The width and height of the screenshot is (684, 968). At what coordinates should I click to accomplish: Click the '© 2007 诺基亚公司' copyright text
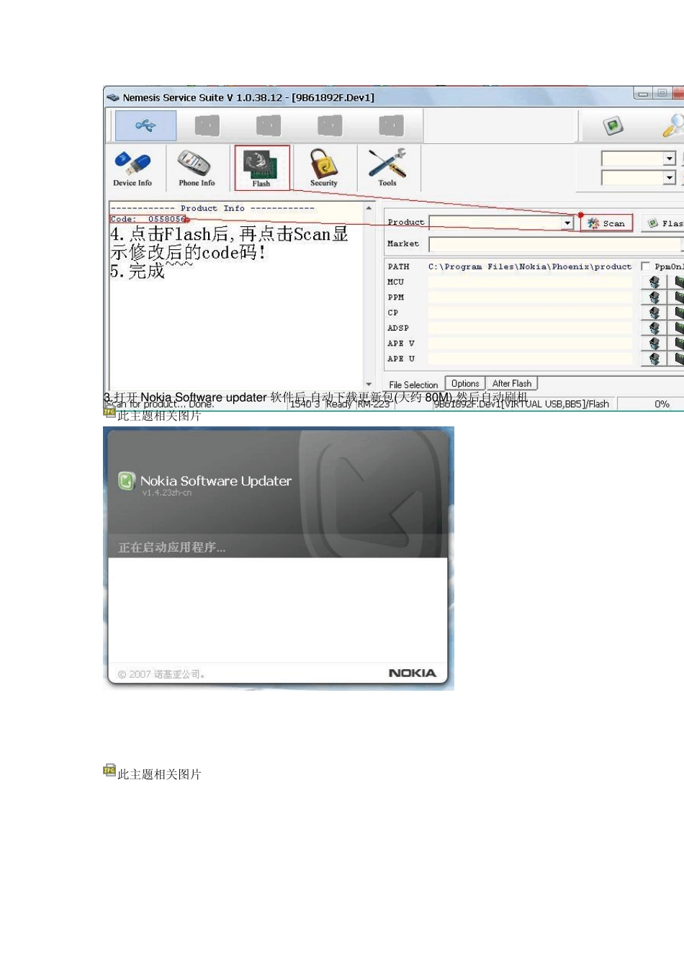click(161, 675)
